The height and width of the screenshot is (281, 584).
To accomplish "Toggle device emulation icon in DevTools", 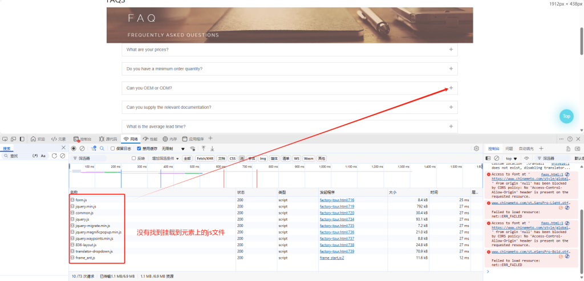I will pyautogui.click(x=14, y=139).
